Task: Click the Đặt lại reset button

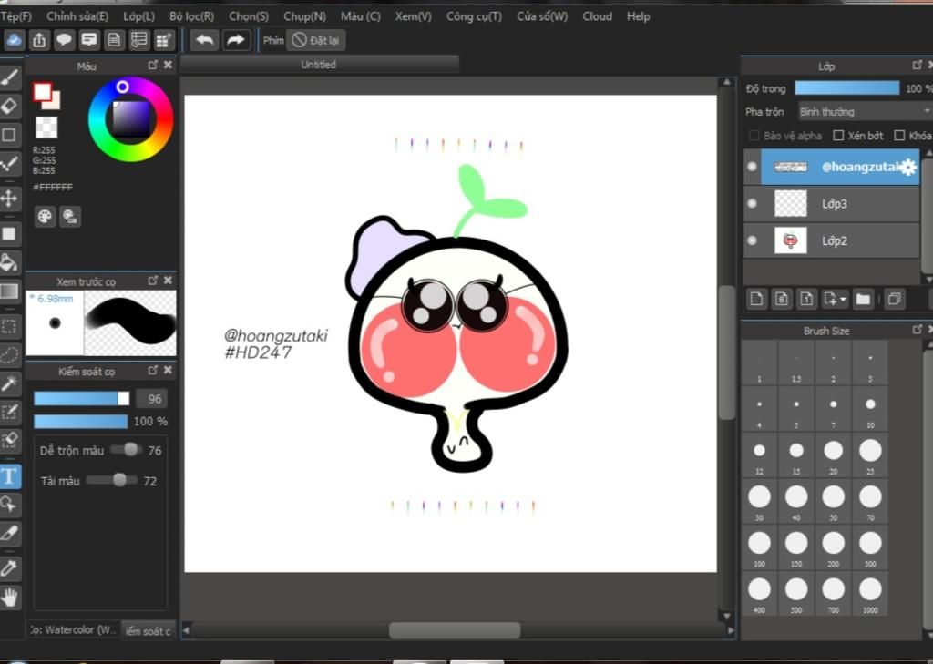Action: (316, 40)
